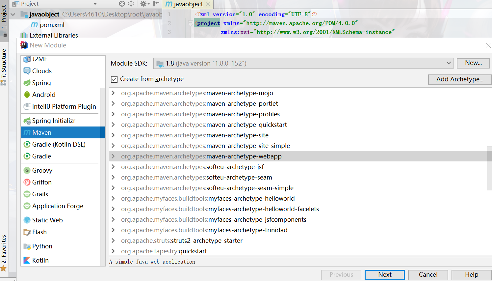
Task: Click the Groovy icon
Action: 27,170
